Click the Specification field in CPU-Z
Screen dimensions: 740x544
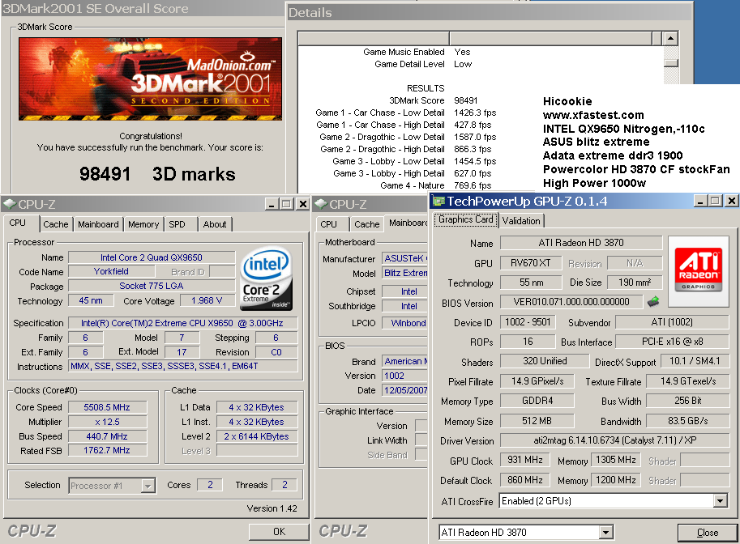tap(183, 323)
